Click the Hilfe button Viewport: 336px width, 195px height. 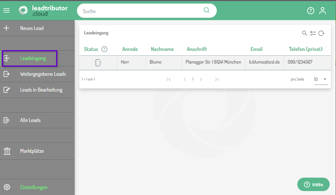313,185
